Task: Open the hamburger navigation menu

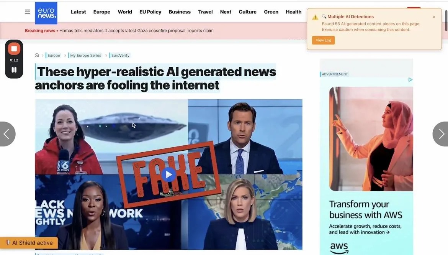Action: 28,12
